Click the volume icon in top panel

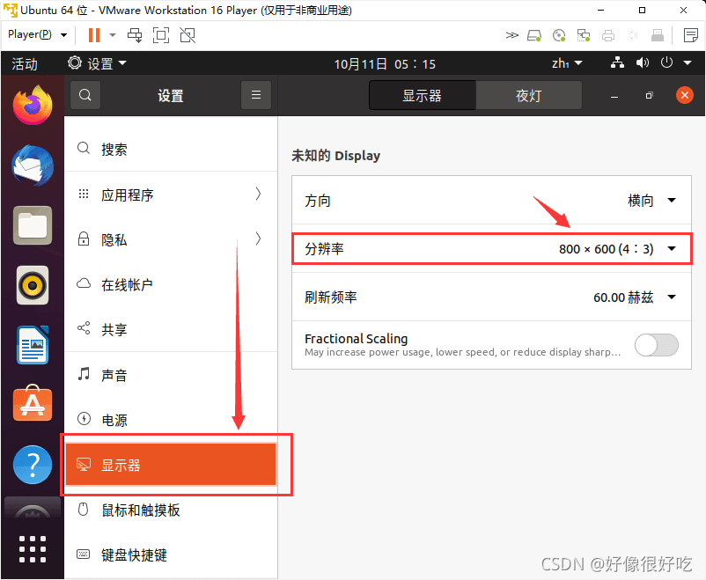[x=642, y=63]
